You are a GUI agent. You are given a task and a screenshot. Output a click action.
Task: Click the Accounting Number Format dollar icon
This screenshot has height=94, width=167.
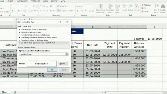pos(78,11)
